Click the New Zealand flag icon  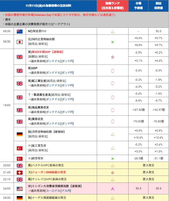coord(20,32)
